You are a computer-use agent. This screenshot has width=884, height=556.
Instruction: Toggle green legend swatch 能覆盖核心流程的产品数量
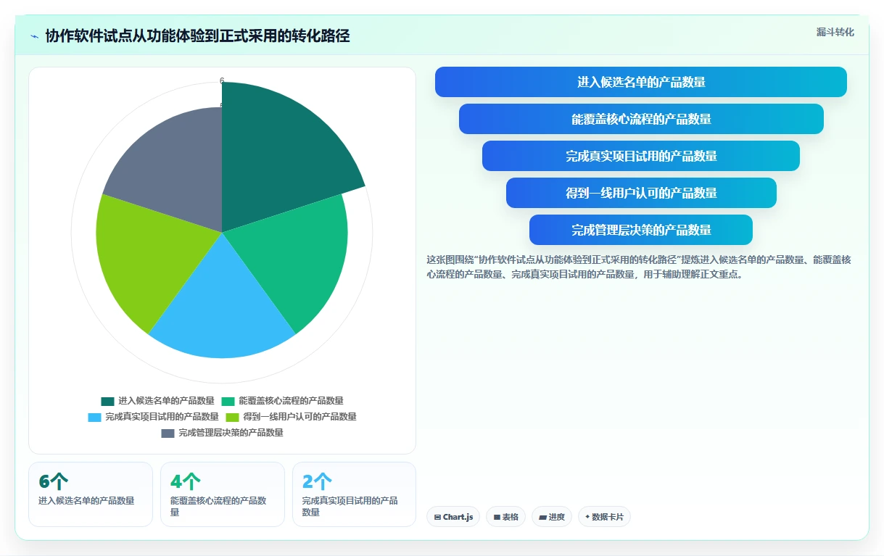[228, 401]
